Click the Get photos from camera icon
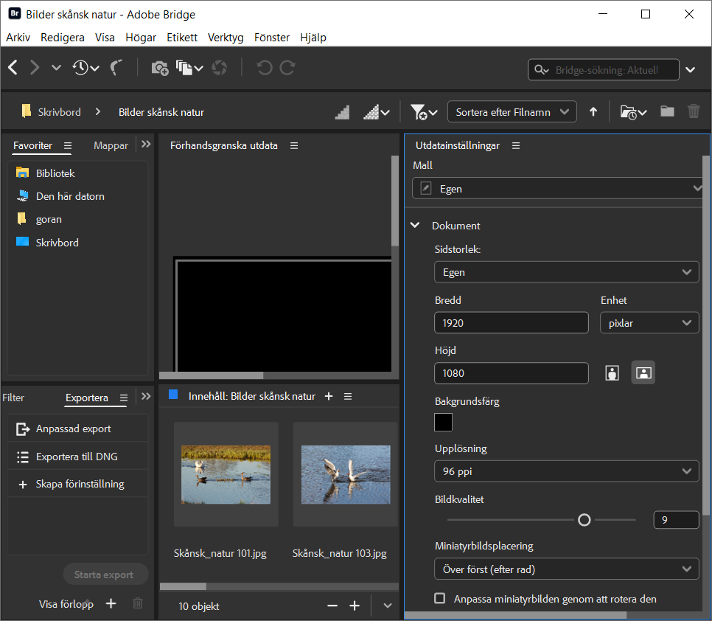 [x=159, y=68]
